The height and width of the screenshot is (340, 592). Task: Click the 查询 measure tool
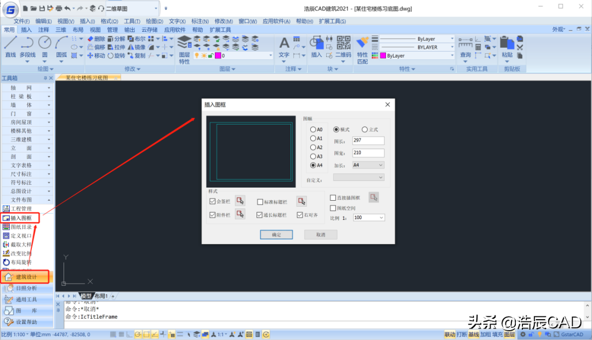point(465,48)
